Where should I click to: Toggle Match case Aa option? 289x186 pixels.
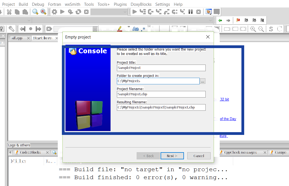[135, 29]
